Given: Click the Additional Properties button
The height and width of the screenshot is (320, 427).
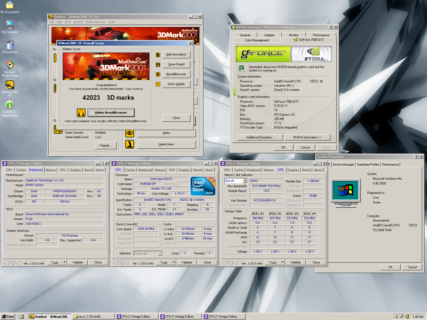Looking at the screenshot, I should pyautogui.click(x=260, y=137).
